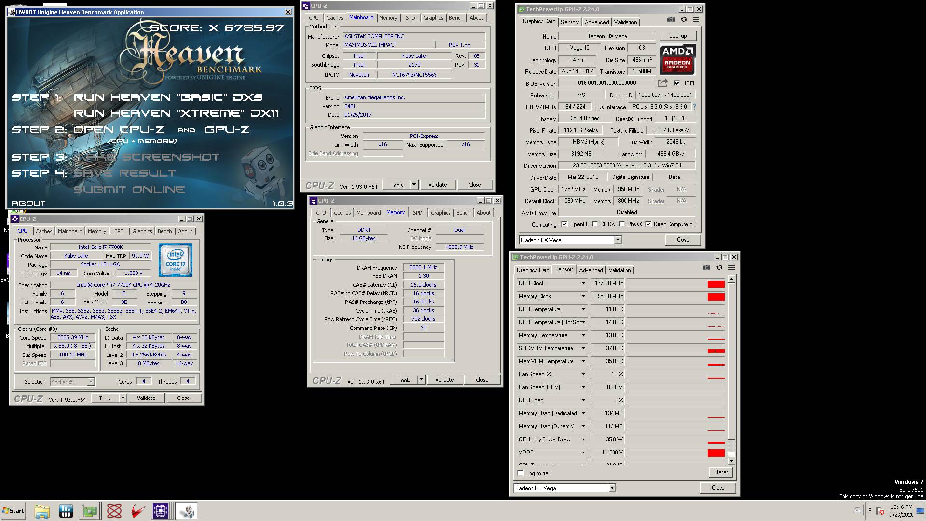Image resolution: width=926 pixels, height=521 pixels.
Task: Click the keyboard icon in the system tray
Action: coord(858,510)
